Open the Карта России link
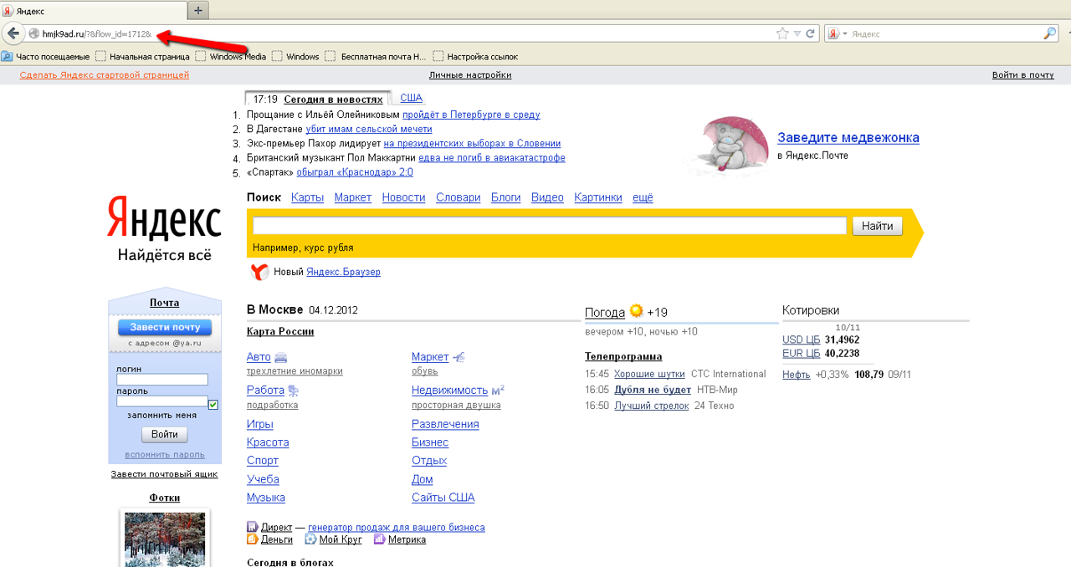The image size is (1071, 567). click(280, 331)
